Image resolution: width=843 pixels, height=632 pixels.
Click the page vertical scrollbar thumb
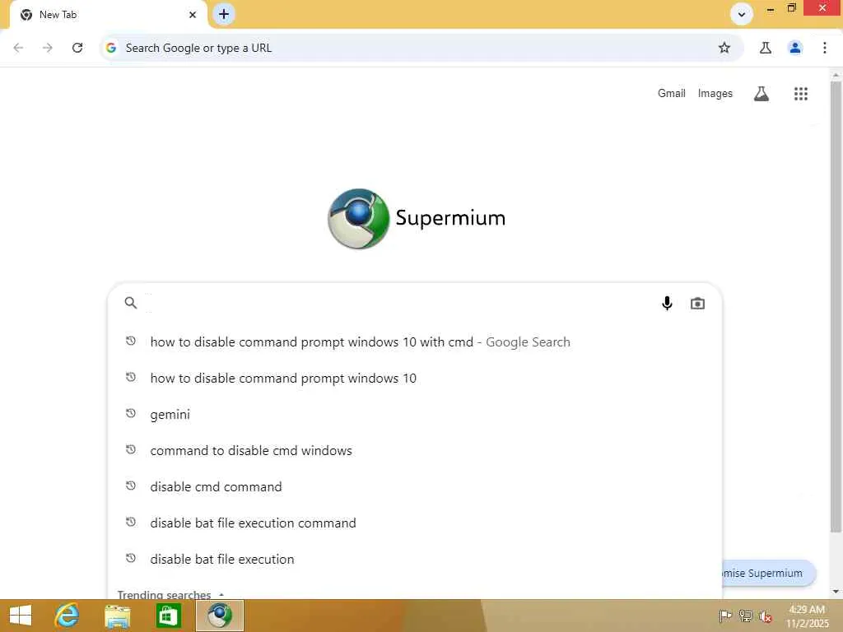click(x=836, y=306)
